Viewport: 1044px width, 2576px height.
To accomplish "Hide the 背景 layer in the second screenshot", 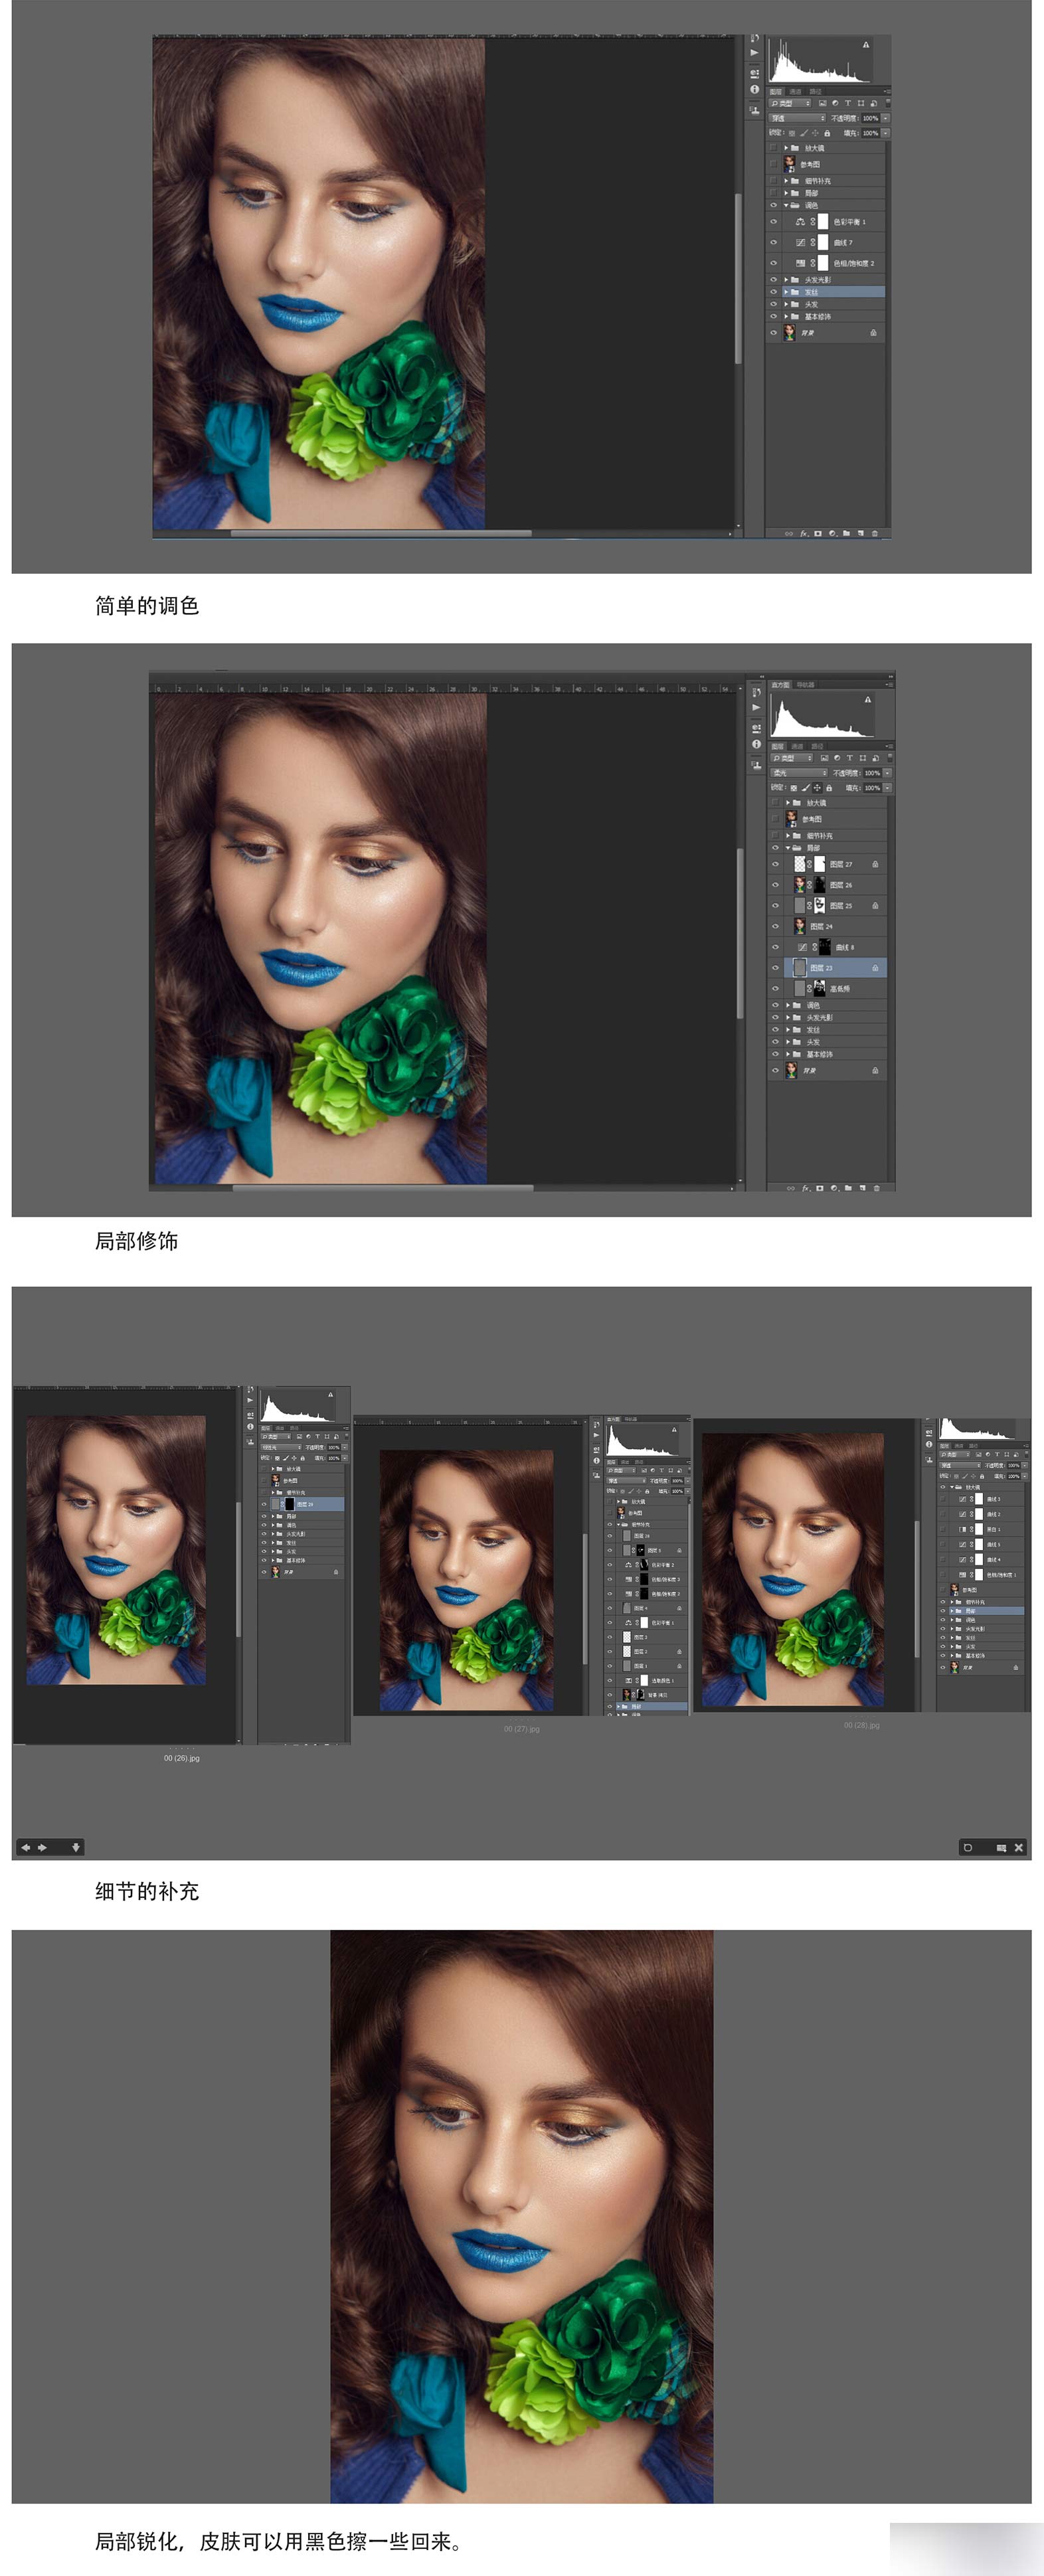I will pos(775,1070).
